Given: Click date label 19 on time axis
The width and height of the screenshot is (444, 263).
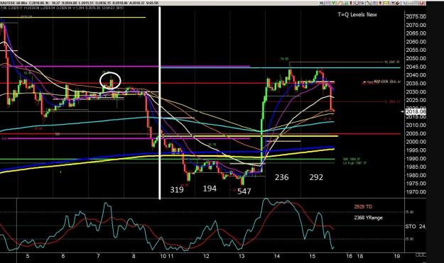Looking at the screenshot, I should click(397, 256).
